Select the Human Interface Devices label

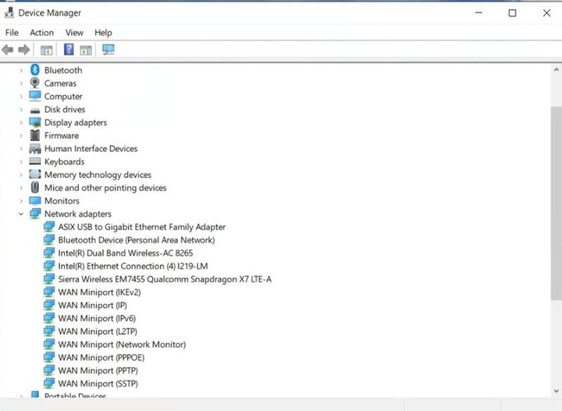coord(91,149)
